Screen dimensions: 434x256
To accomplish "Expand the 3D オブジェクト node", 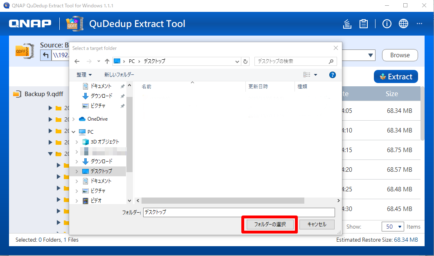I will (x=76, y=142).
